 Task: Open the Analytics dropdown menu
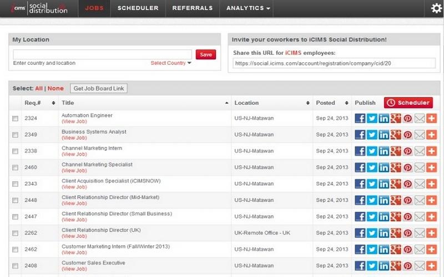pos(249,8)
